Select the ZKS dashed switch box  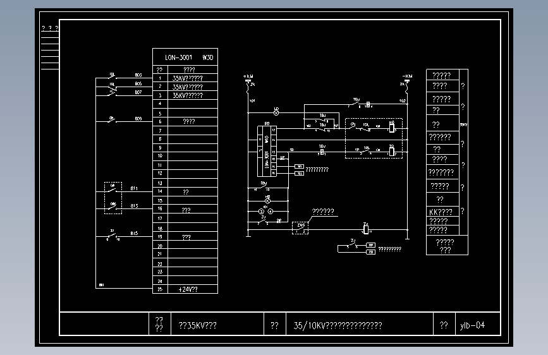pyautogui.click(x=300, y=228)
